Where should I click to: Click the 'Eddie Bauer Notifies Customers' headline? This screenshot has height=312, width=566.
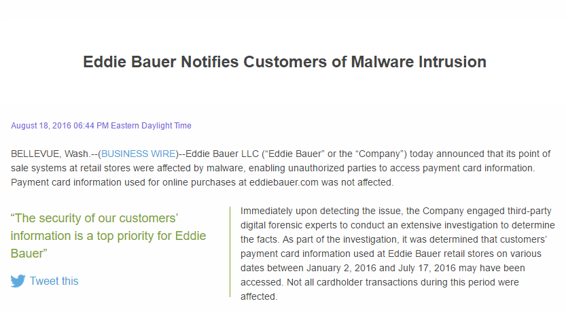coord(285,62)
